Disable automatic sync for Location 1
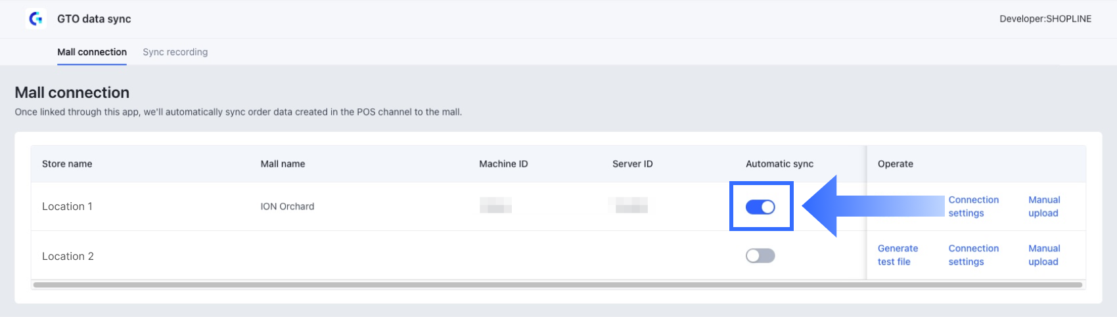The width and height of the screenshot is (1117, 317). pos(760,207)
